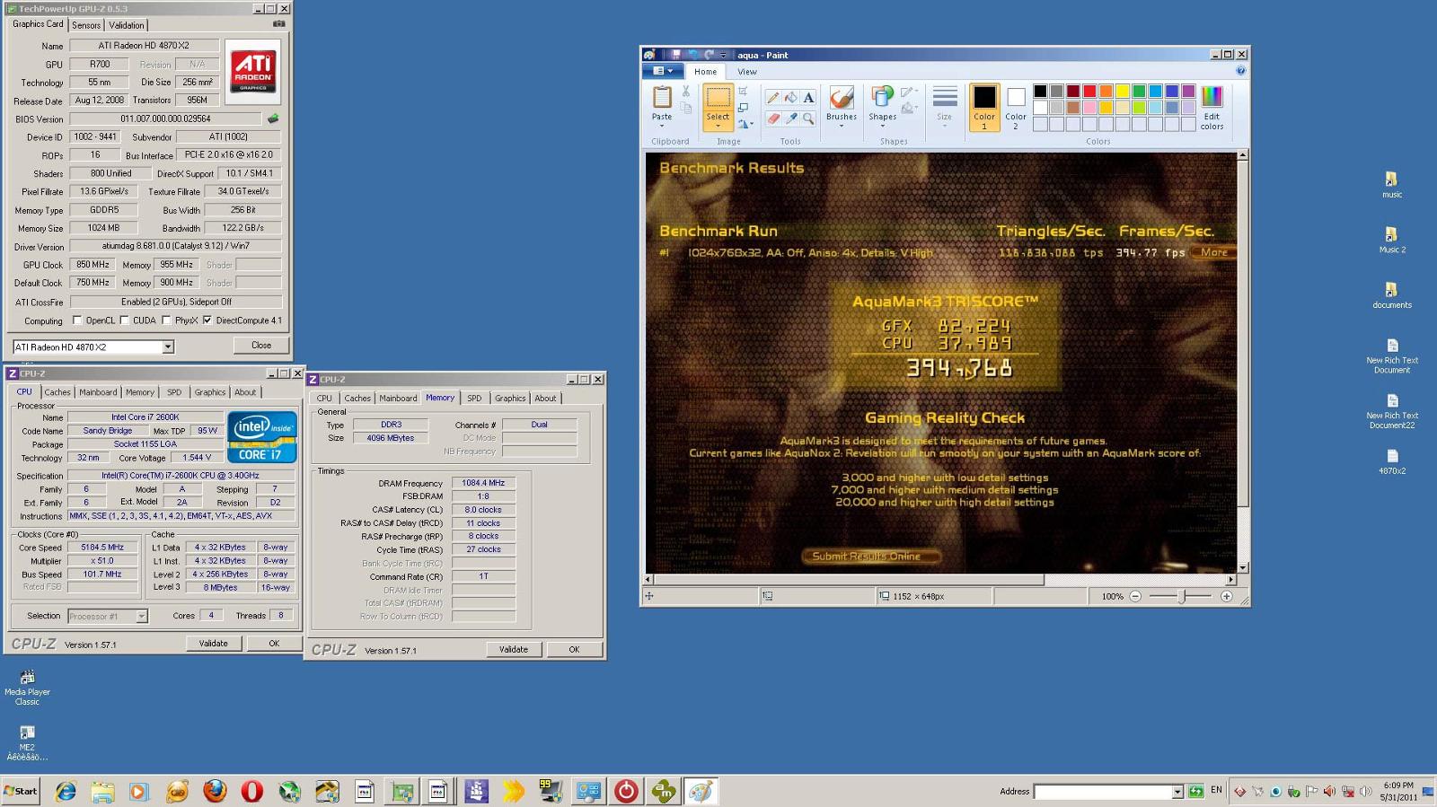Screen dimensions: 1437x807
Task: Enable the OpenCL checkbox in GPU-Z
Action: pyautogui.click(x=77, y=320)
